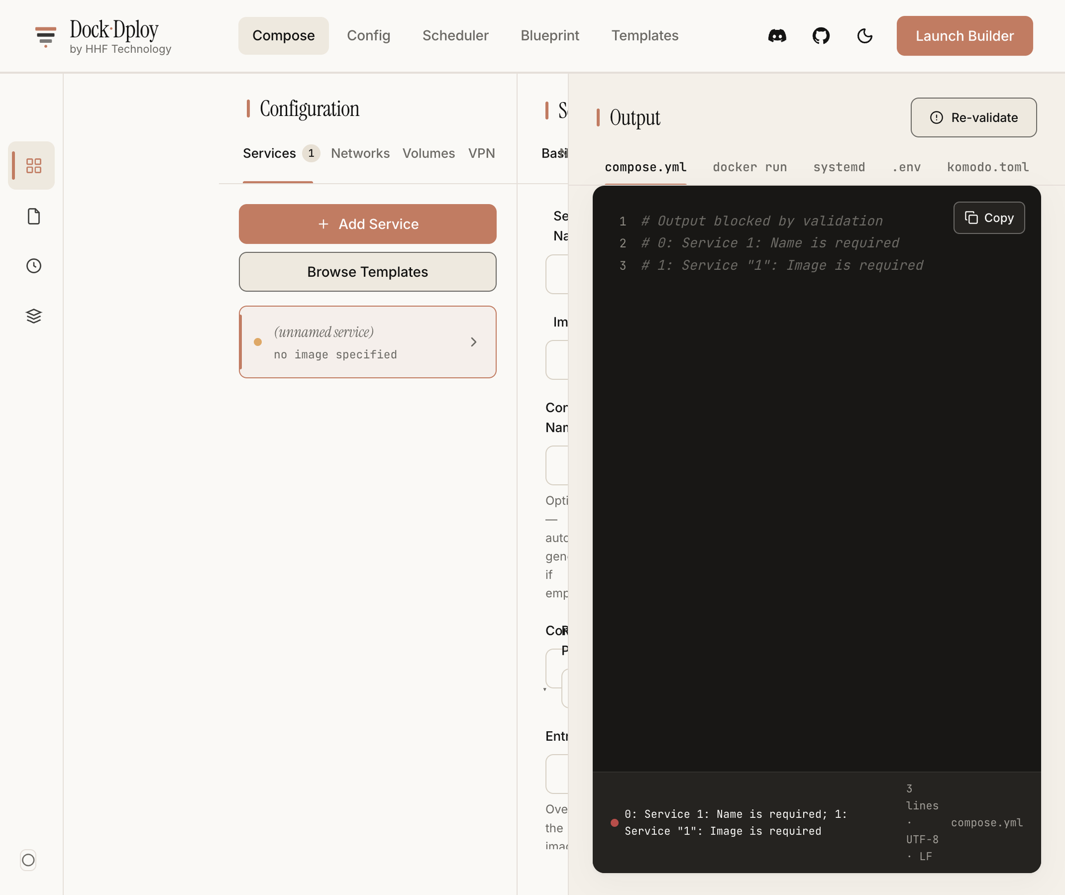Open the clock scheduler sidebar icon
1065x895 pixels.
[34, 266]
